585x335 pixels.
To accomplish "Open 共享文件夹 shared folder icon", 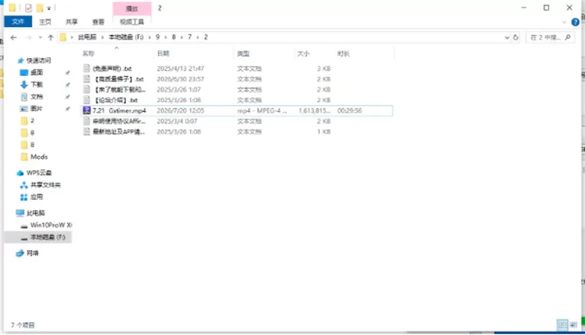I will [24, 185].
